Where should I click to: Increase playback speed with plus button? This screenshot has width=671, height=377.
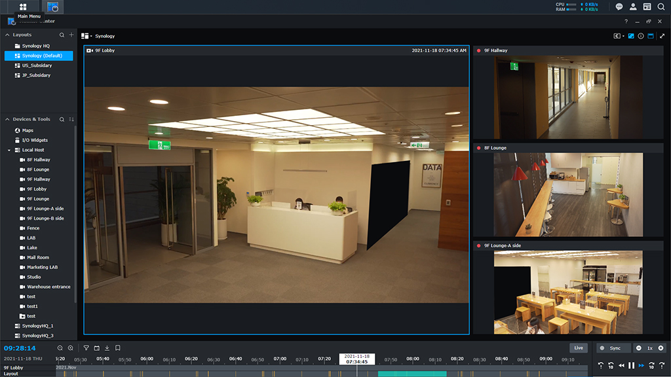coord(661,348)
